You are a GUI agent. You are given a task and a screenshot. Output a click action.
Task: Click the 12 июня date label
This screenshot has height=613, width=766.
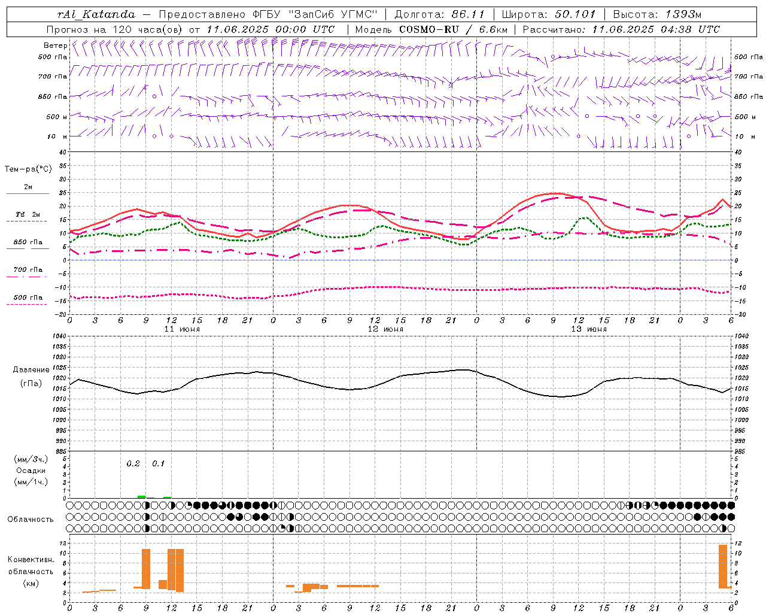pyautogui.click(x=385, y=329)
